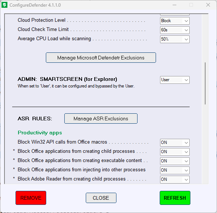Click Manage ASR Exclusions button
This screenshot has width=217, height=213.
(x=101, y=118)
